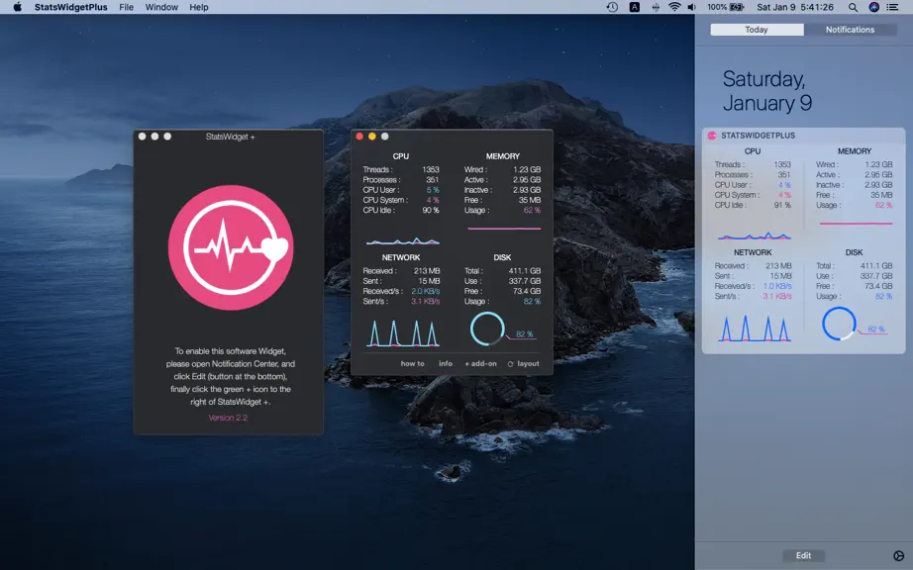Click the disk usage ring in stats window
The image size is (913, 570).
487,329
